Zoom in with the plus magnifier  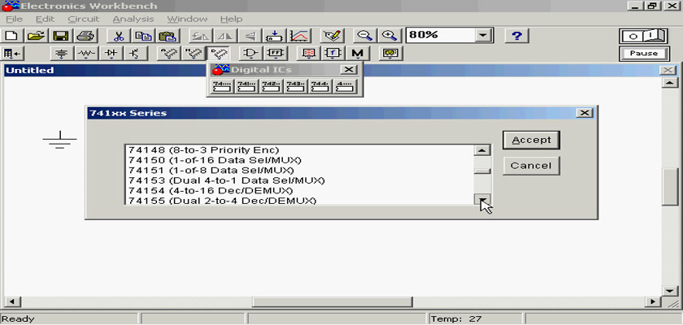click(x=389, y=36)
